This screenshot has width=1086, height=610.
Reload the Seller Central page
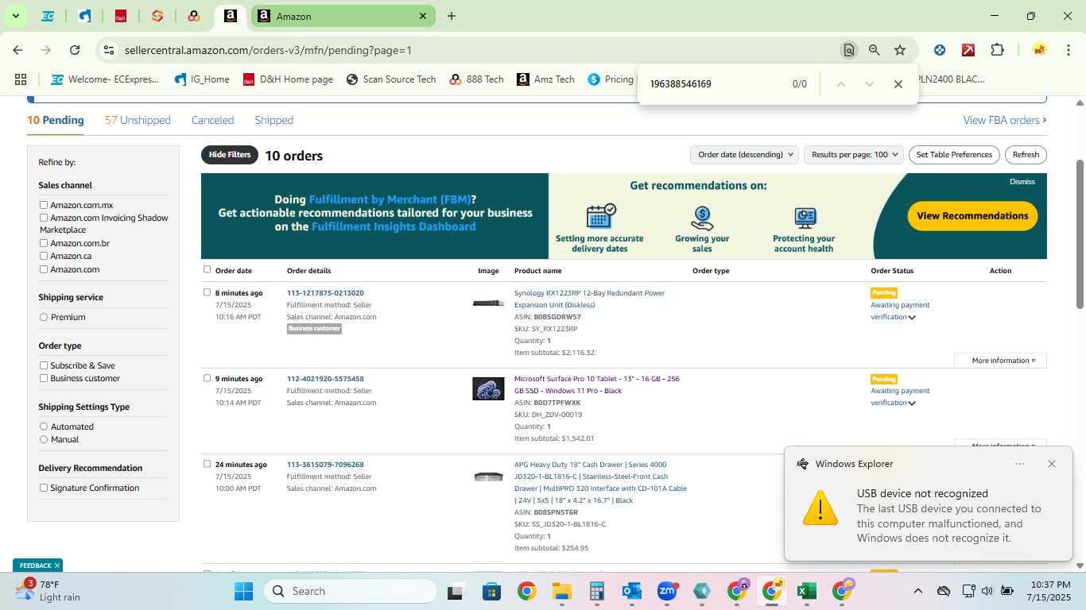[75, 50]
